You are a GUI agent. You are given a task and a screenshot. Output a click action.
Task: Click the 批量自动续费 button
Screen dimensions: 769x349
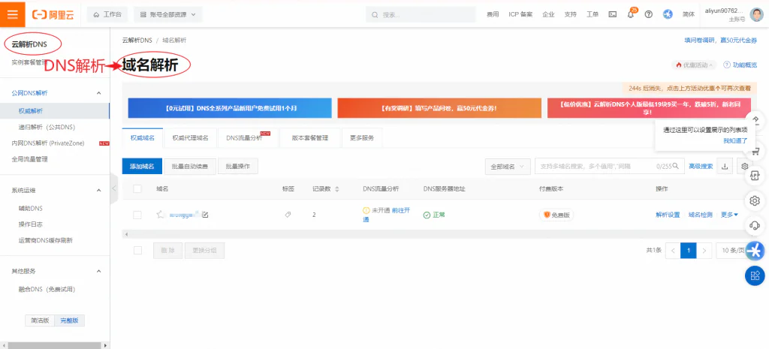(x=190, y=166)
